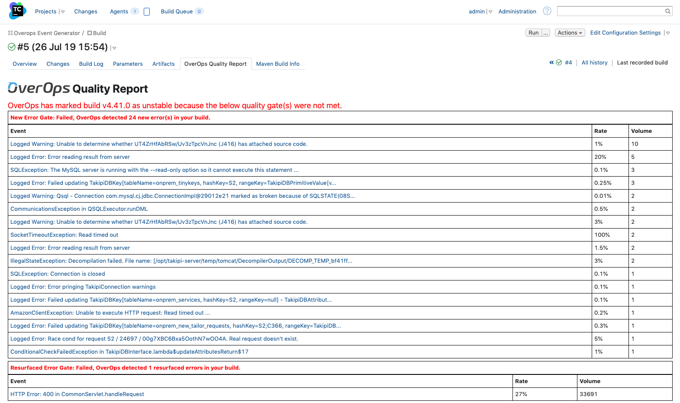
Task: Open Edit Configuration Settings link
Action: (x=625, y=33)
